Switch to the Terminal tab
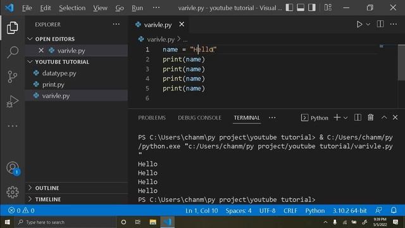The width and height of the screenshot is (405, 228). coord(247,118)
